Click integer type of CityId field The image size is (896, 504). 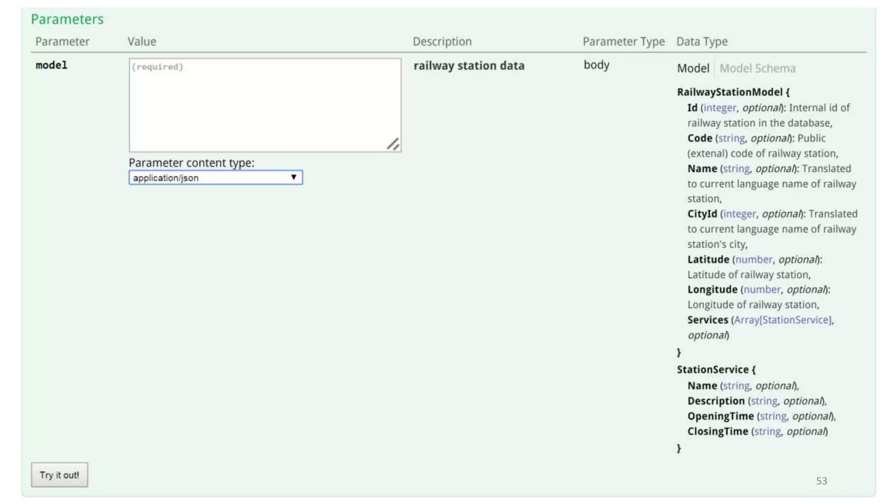click(739, 214)
